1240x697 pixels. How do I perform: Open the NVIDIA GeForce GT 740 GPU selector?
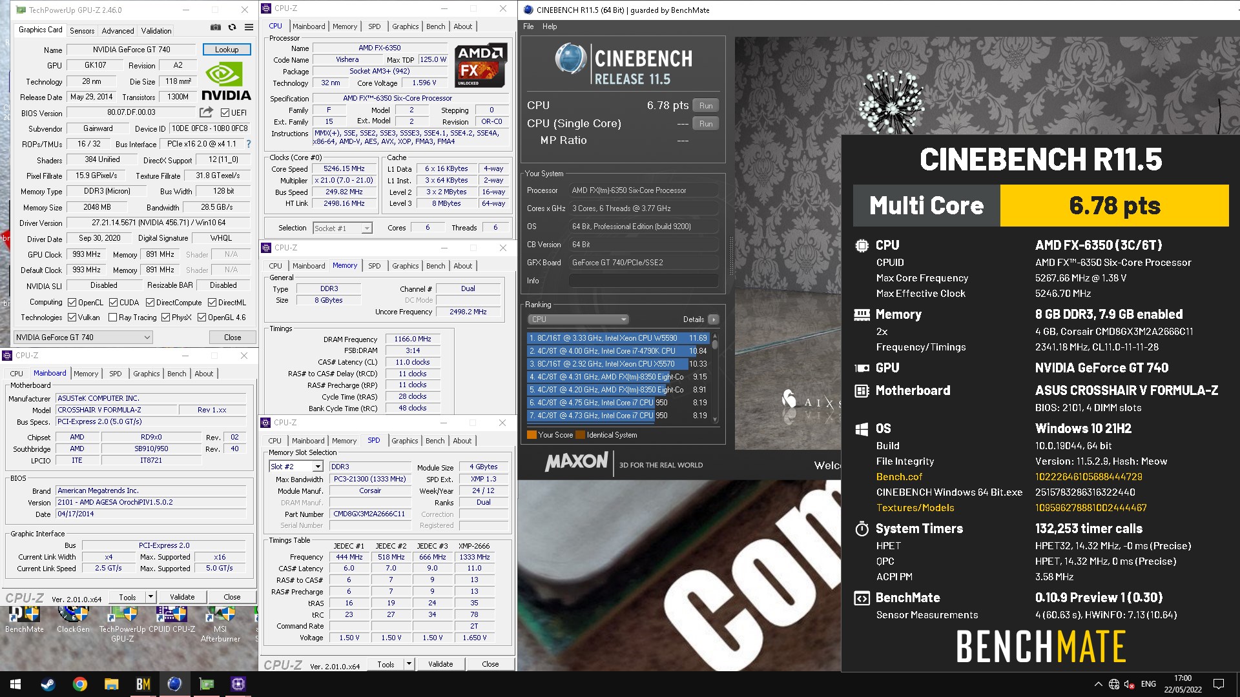[x=83, y=337]
